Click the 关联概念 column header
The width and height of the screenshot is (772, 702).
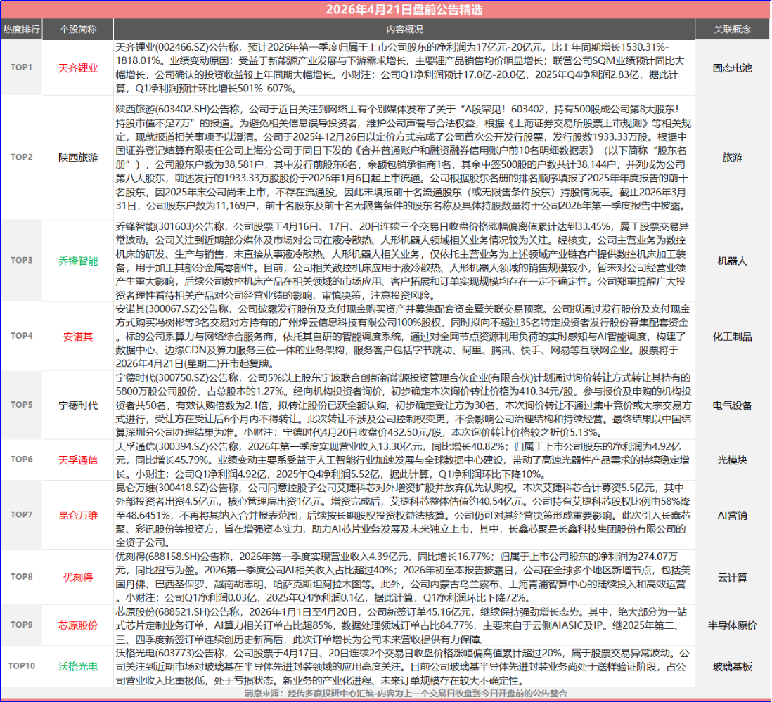pos(732,30)
